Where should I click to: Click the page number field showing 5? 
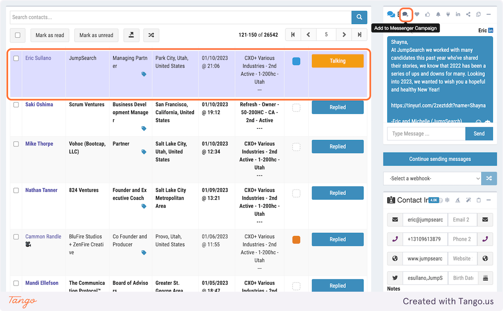[326, 35]
